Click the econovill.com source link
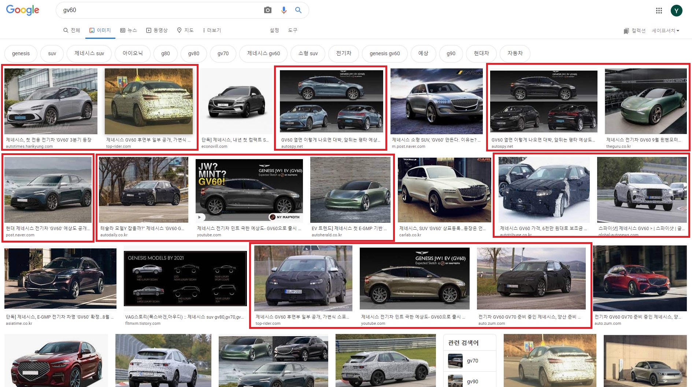692x387 pixels. [214, 146]
